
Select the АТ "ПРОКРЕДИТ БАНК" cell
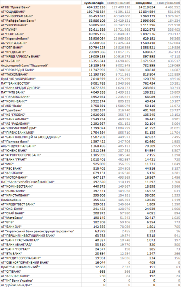pyautogui.click(x=41, y=70)
